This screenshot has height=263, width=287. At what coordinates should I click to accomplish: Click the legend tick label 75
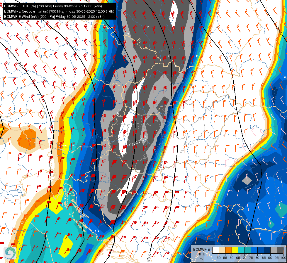(251, 258)
